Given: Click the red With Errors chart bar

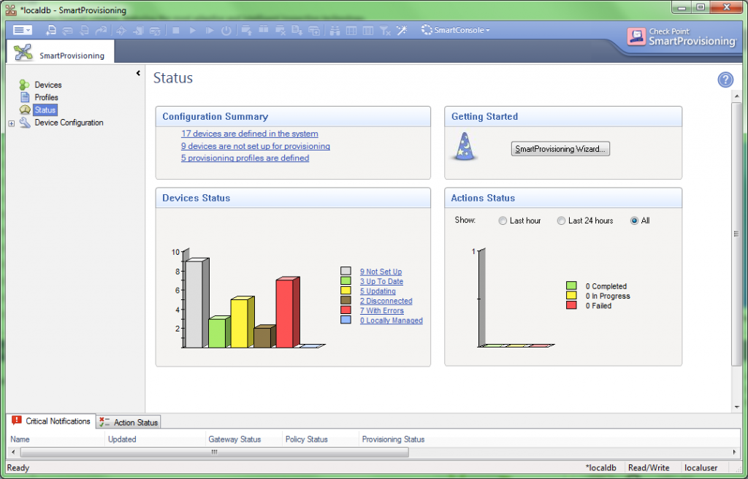Looking at the screenshot, I should click(287, 313).
